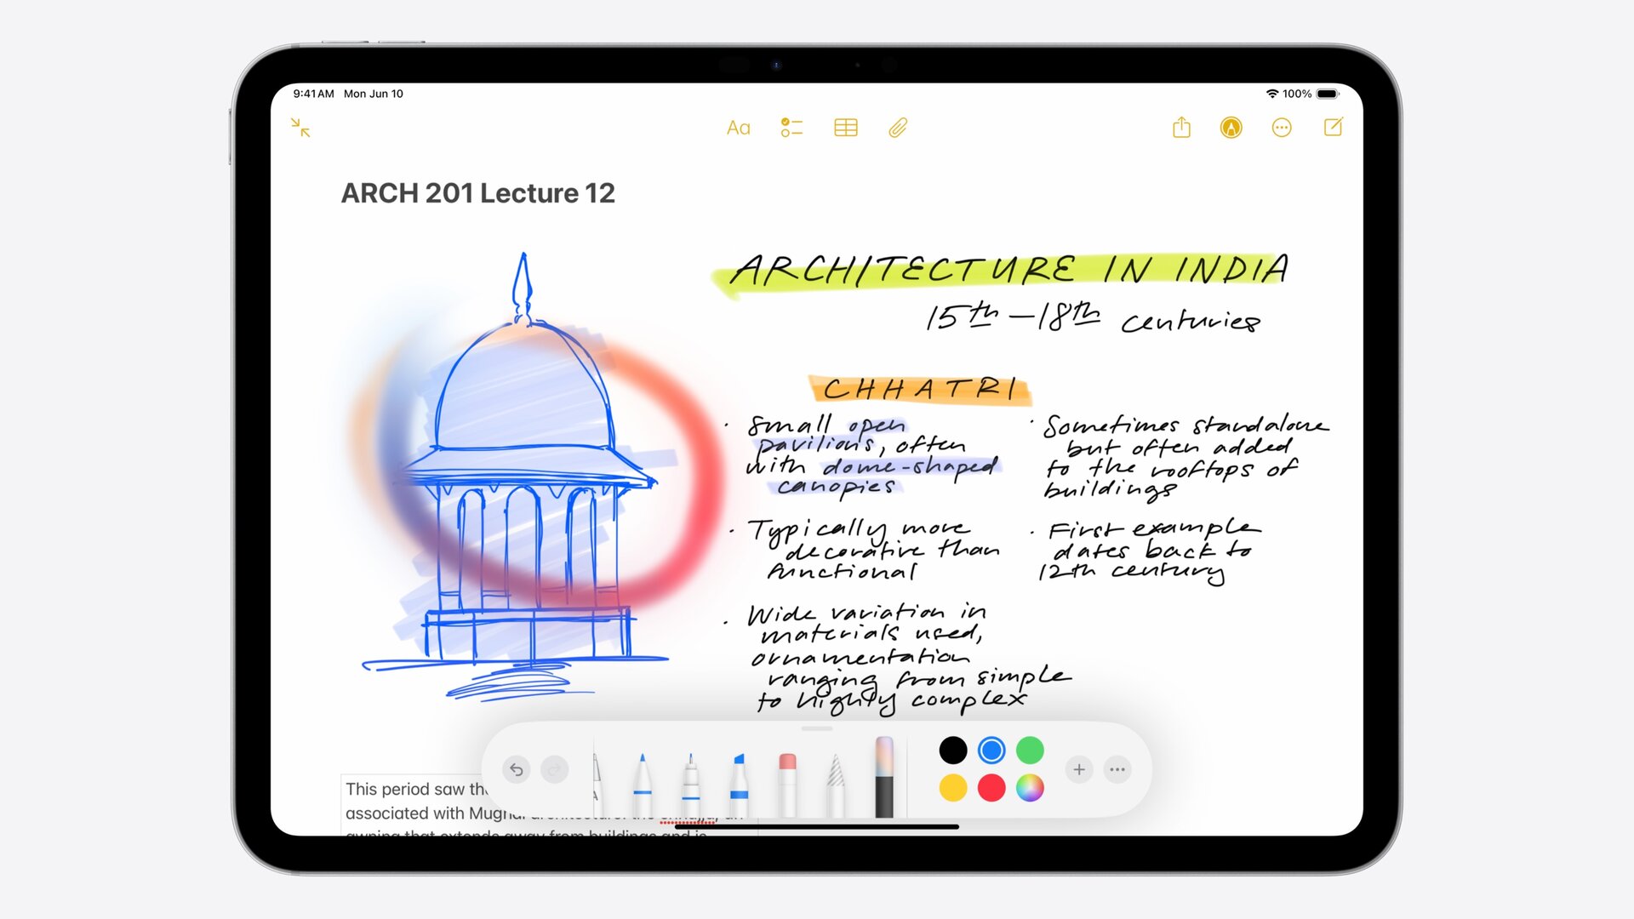Select the blue highlighter marker tool
Viewport: 1634px width, 919px height.
[x=739, y=784]
